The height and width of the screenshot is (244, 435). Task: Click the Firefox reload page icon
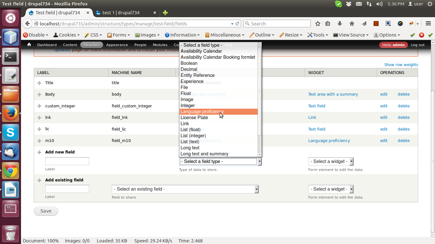pos(237,24)
